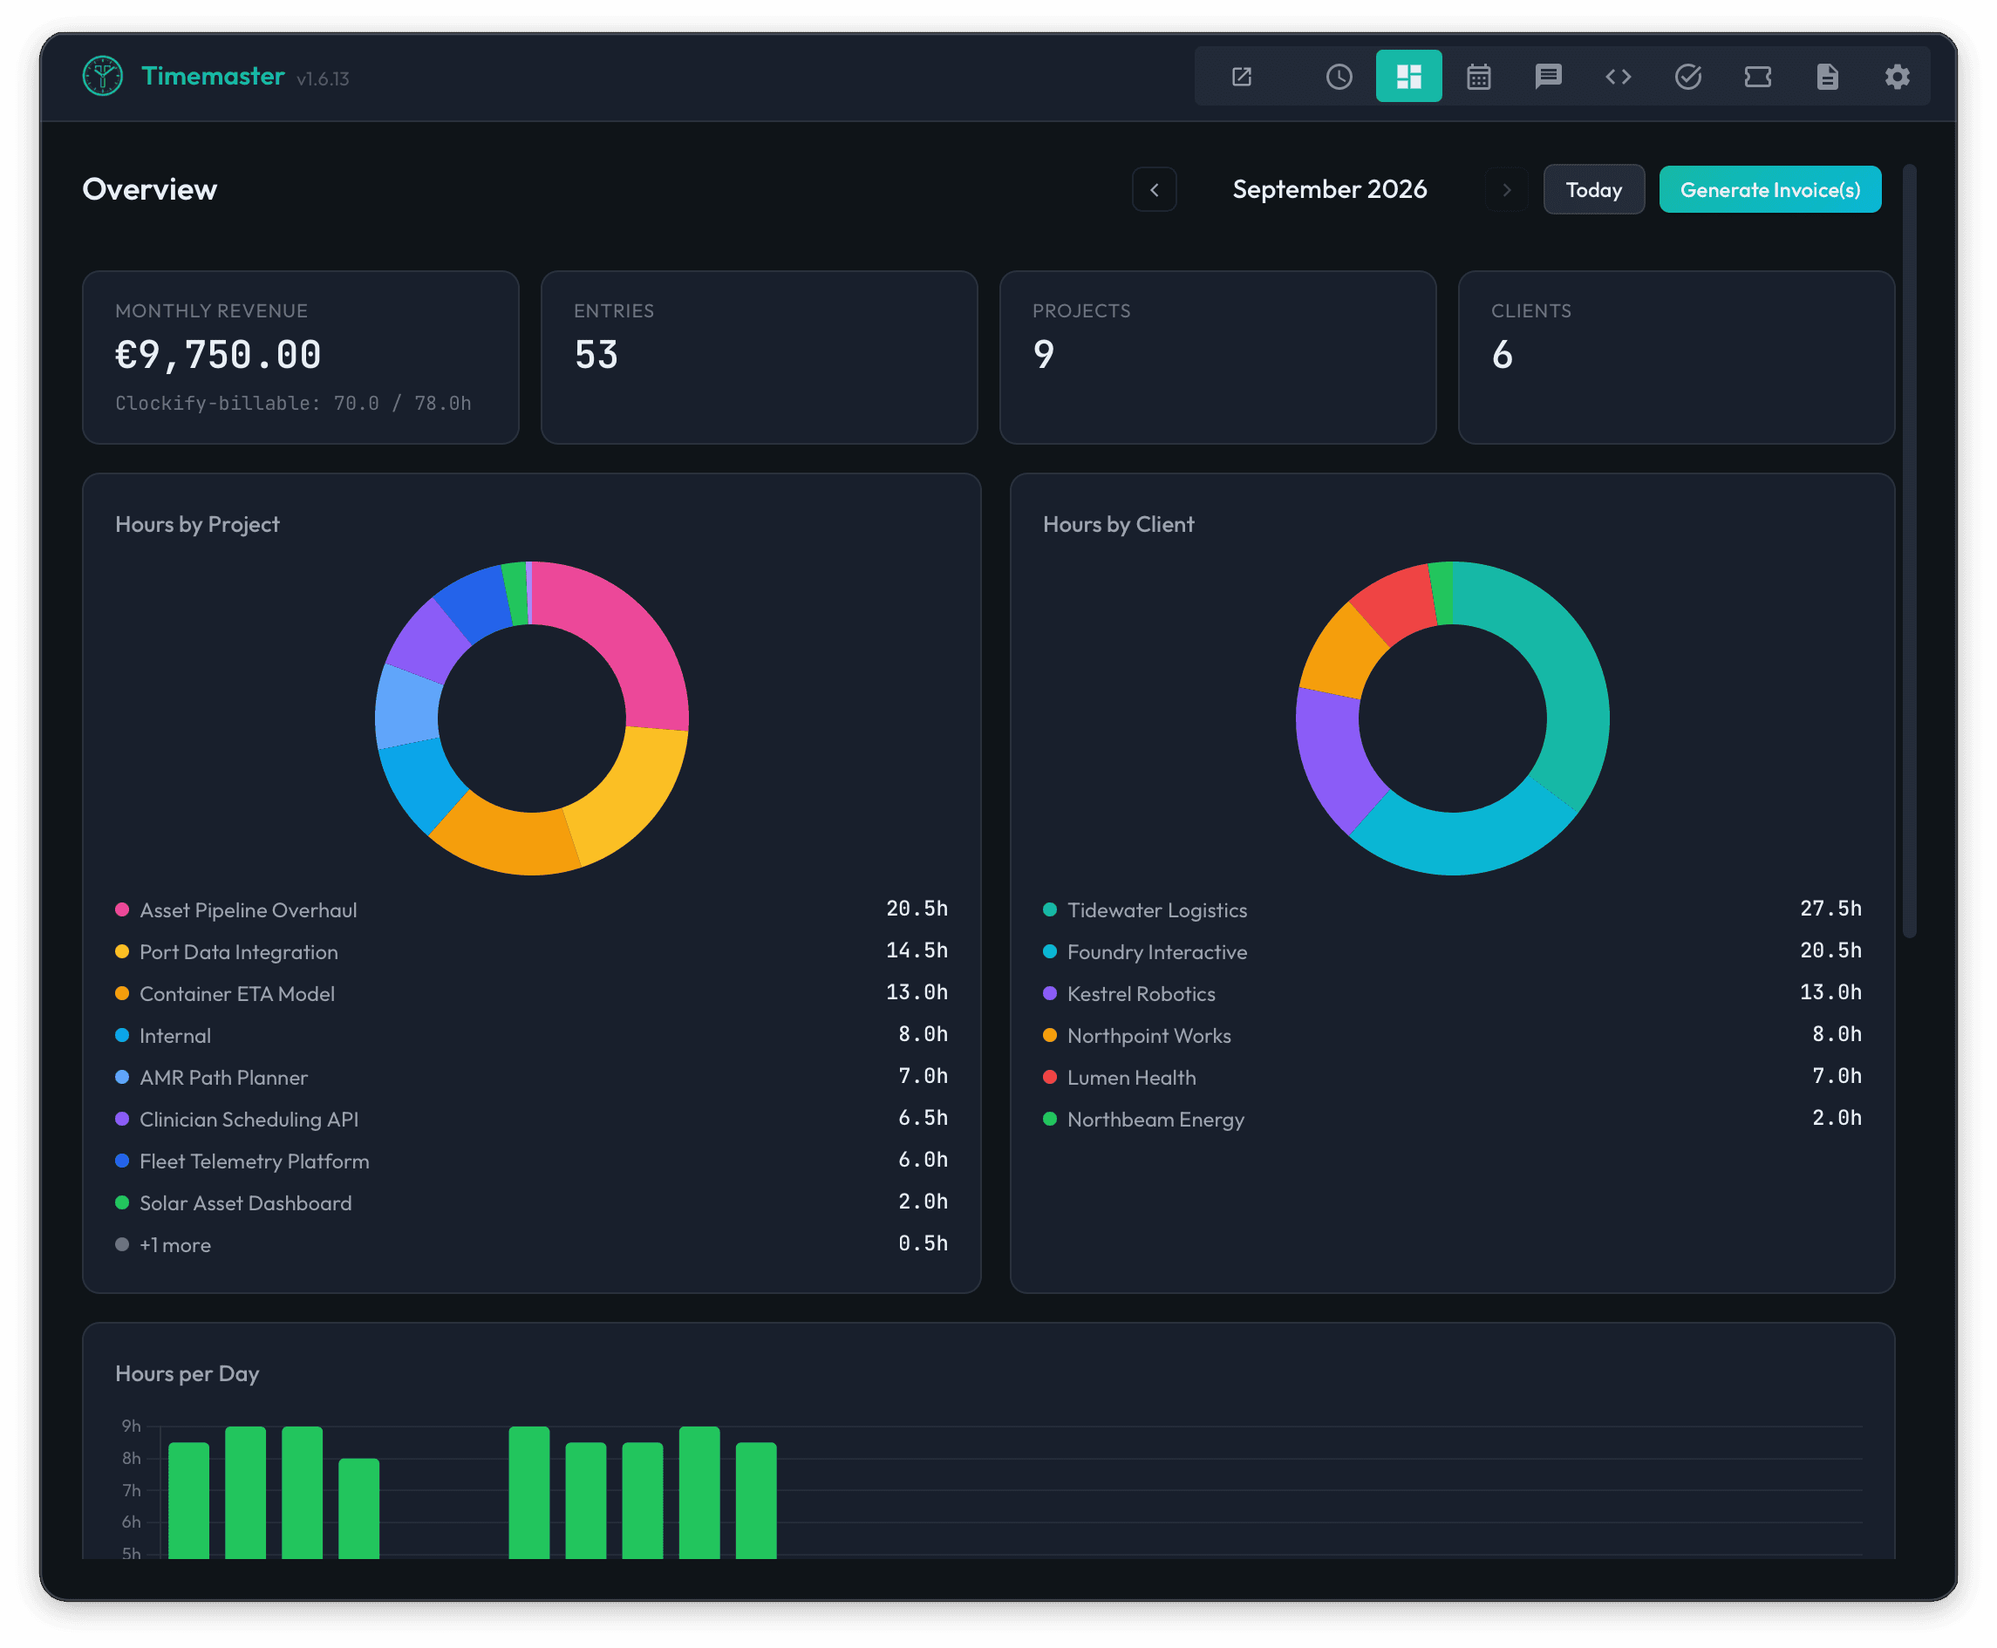Expand the +1 more projects entry
1997x1648 pixels.
point(532,1243)
